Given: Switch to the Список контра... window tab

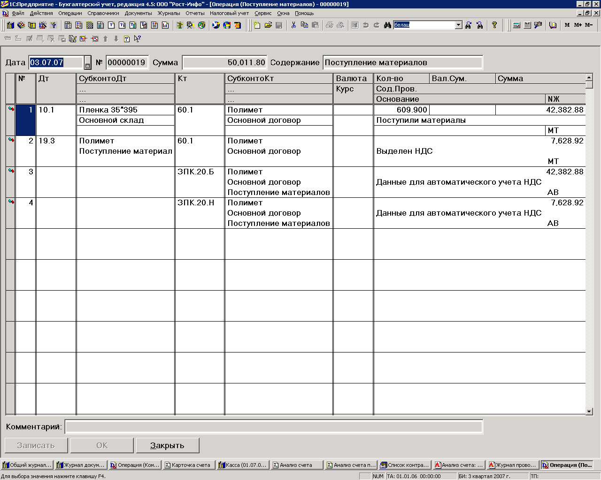Looking at the screenshot, I should coord(405,465).
